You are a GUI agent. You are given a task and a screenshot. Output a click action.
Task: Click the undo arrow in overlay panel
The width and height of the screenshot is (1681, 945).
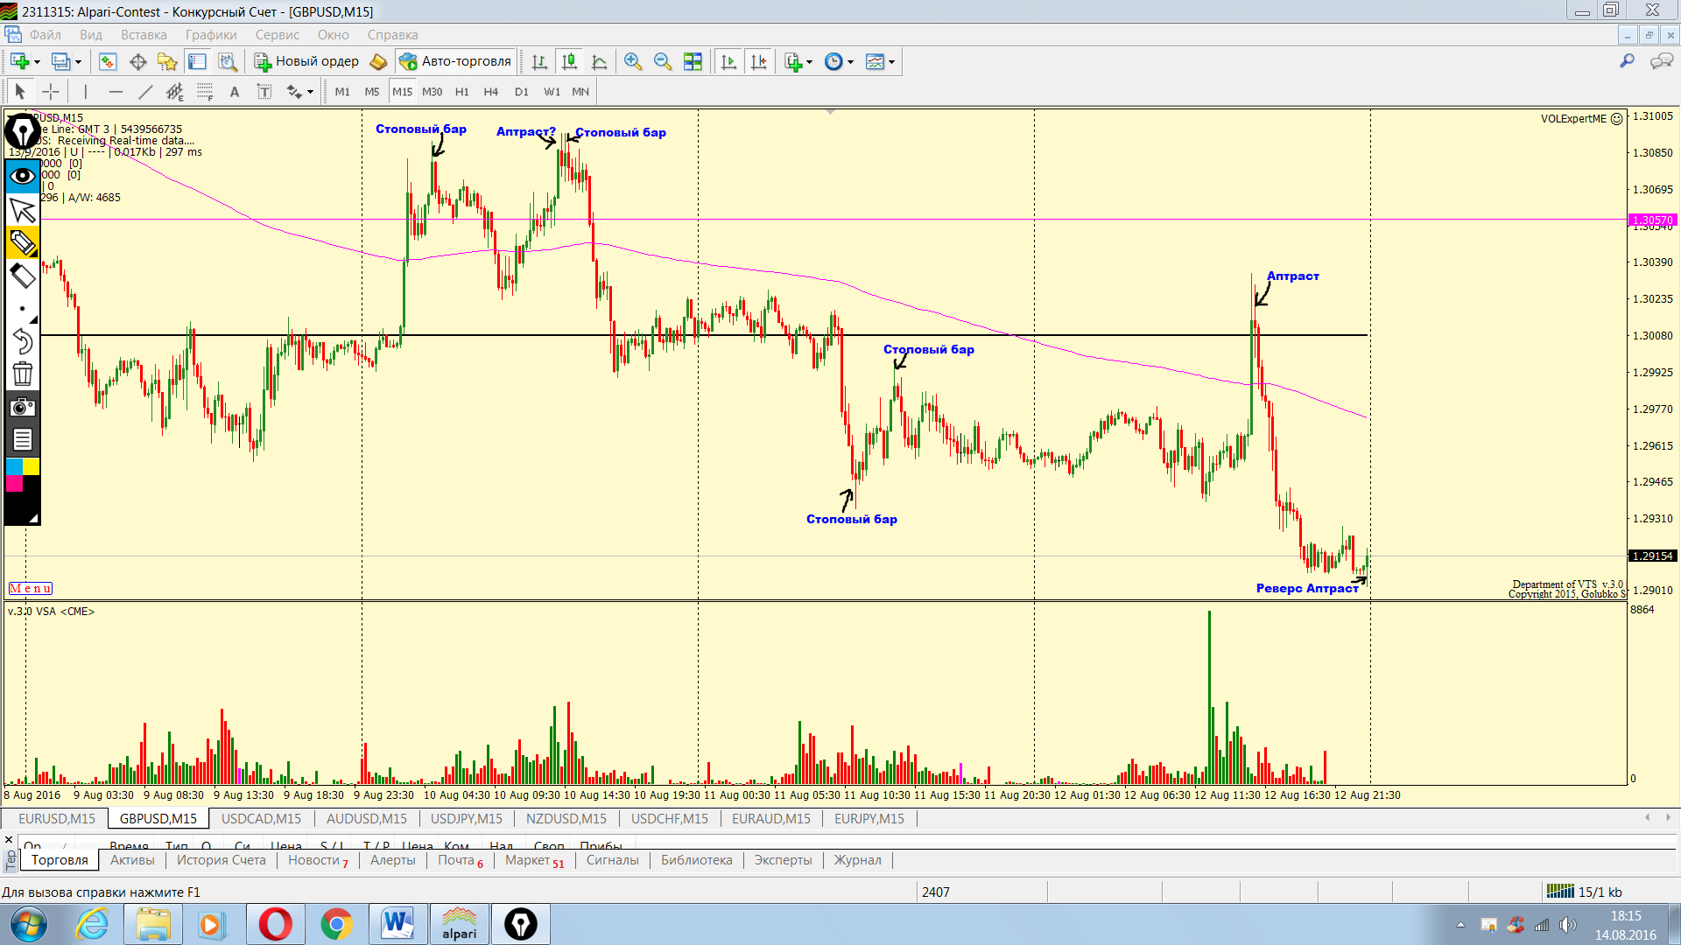[23, 341]
